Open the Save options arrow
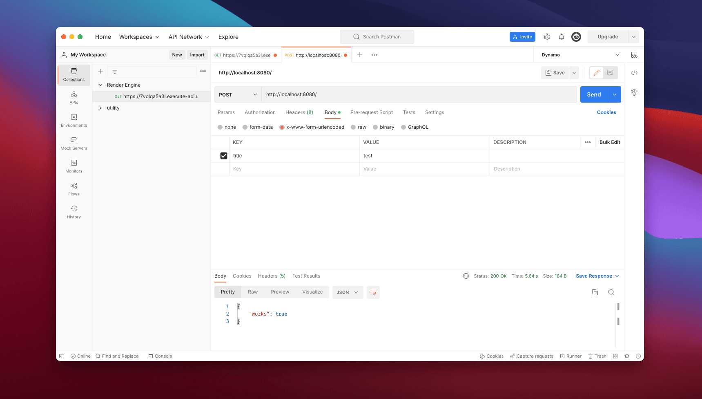The image size is (702, 399). click(574, 73)
